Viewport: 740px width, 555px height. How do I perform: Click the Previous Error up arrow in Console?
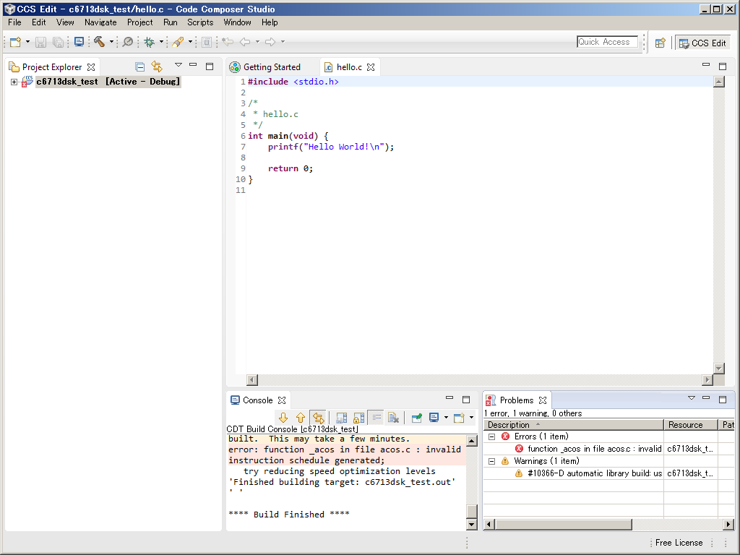pos(301,418)
